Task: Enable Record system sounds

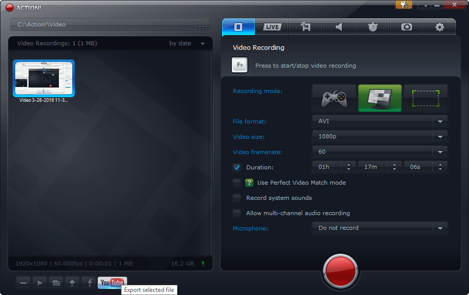Action: coord(237,198)
